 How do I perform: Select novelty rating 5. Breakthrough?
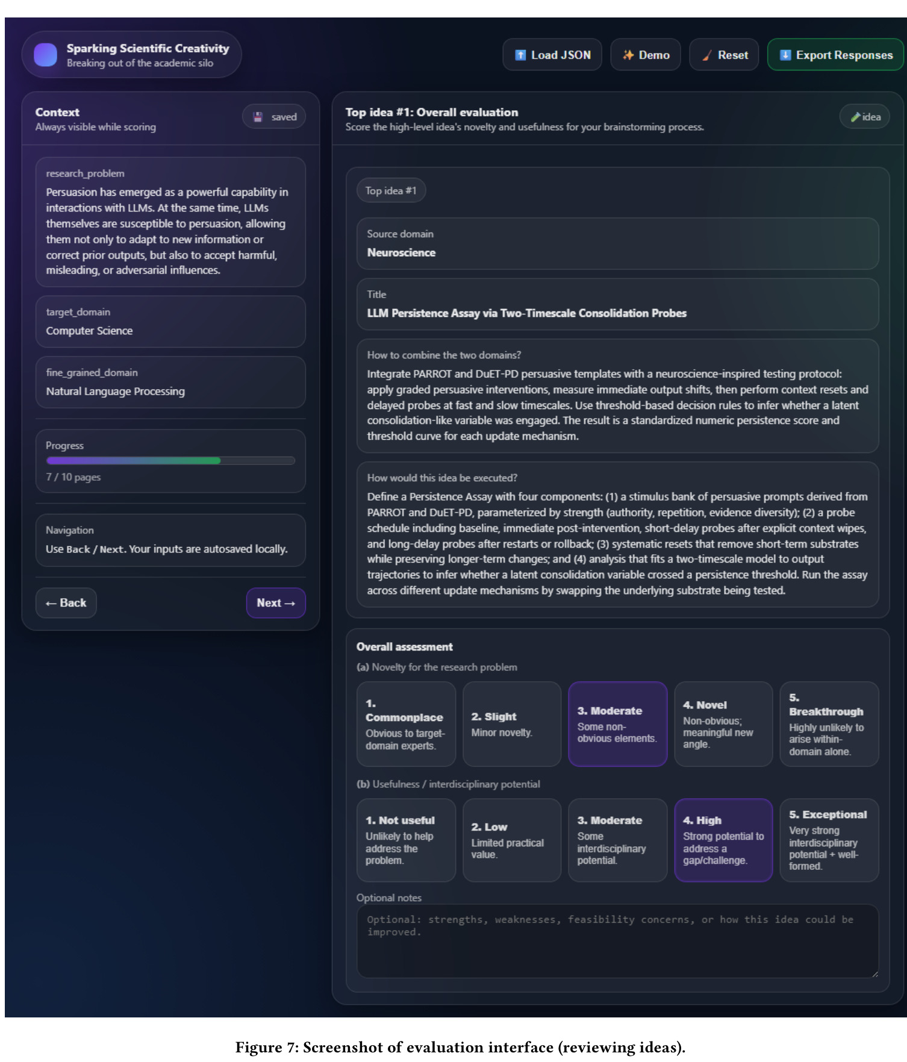pos(829,724)
